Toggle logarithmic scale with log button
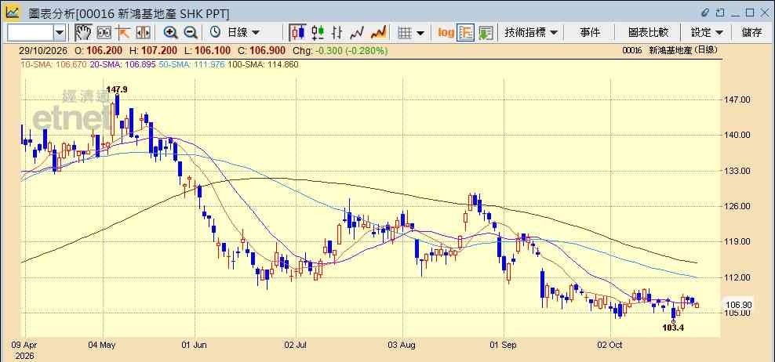 pos(446,33)
